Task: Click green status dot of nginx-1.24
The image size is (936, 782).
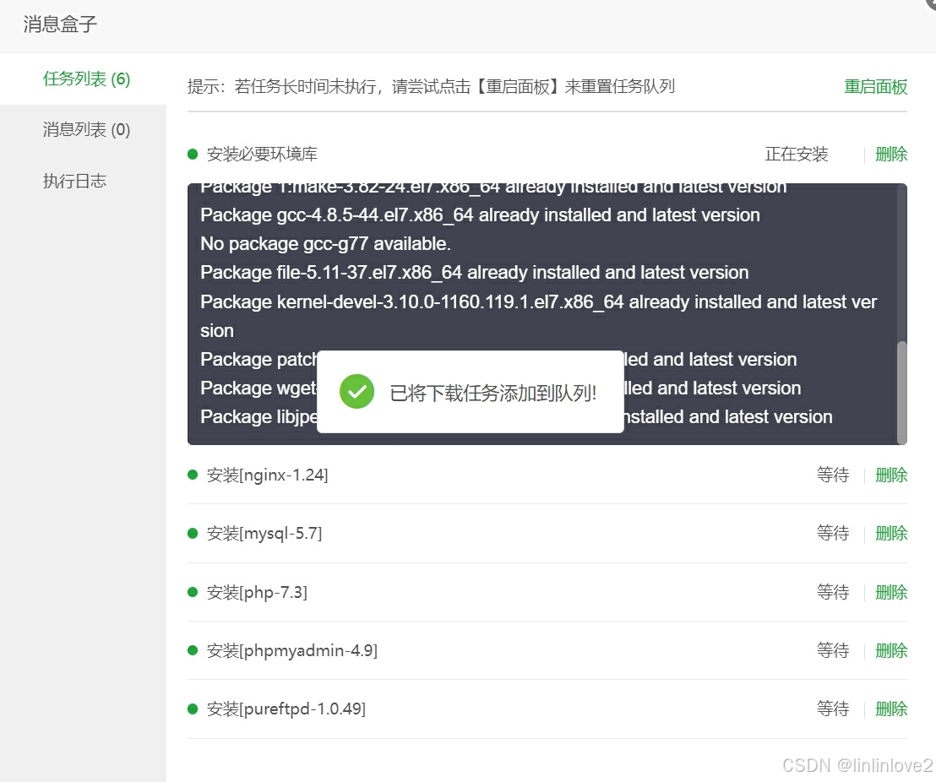Action: click(x=193, y=475)
